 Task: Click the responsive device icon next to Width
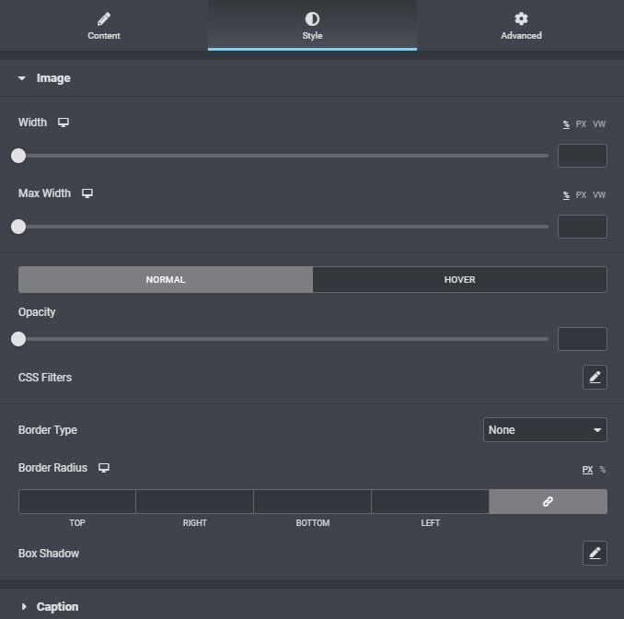[x=64, y=123]
